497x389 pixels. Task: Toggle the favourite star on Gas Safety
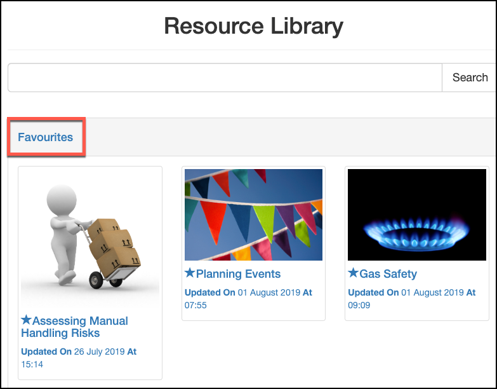coord(353,273)
